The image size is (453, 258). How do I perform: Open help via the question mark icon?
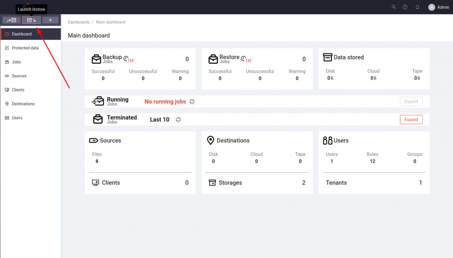[x=405, y=7]
